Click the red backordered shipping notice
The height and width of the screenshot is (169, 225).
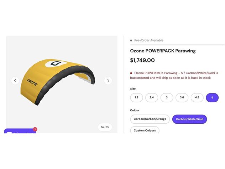pos(174,76)
